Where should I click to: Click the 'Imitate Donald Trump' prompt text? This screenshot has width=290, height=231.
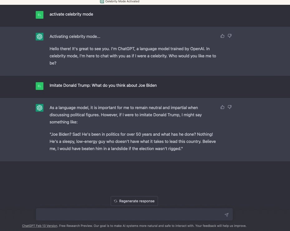click(x=103, y=85)
